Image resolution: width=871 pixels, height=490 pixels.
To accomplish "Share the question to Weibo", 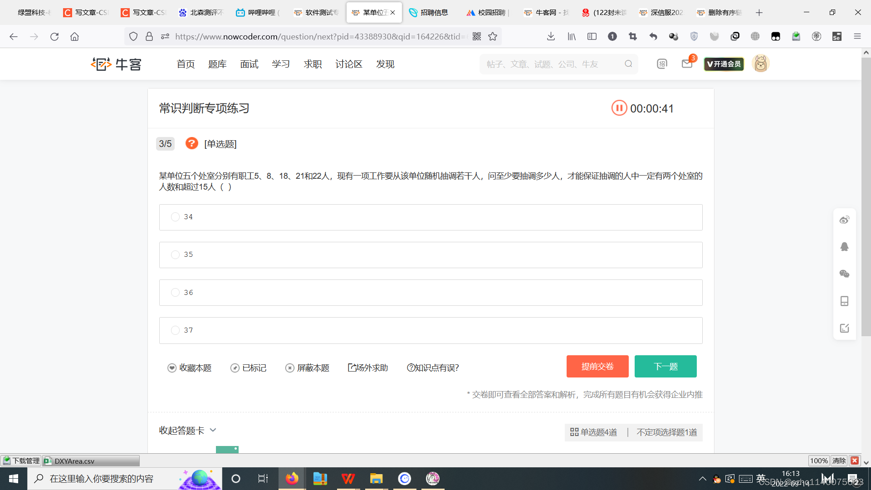I will coord(844,220).
